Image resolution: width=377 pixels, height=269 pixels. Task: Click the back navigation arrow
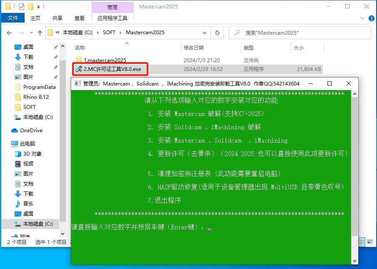pyautogui.click(x=9, y=33)
